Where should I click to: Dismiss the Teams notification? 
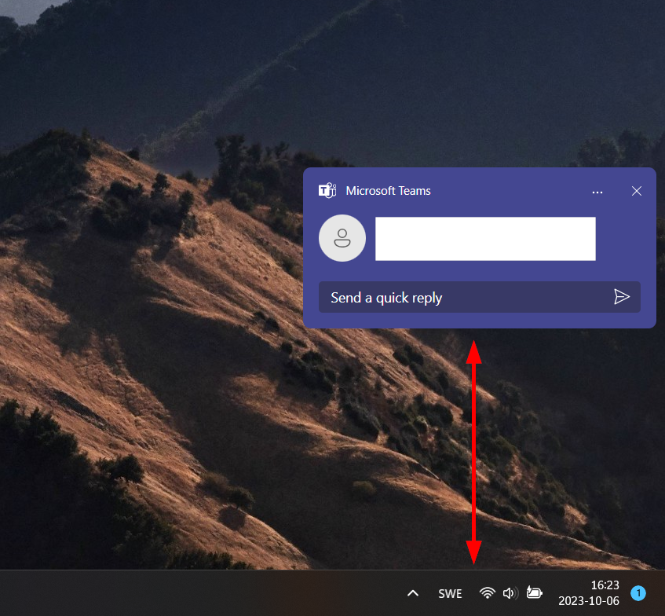(636, 191)
